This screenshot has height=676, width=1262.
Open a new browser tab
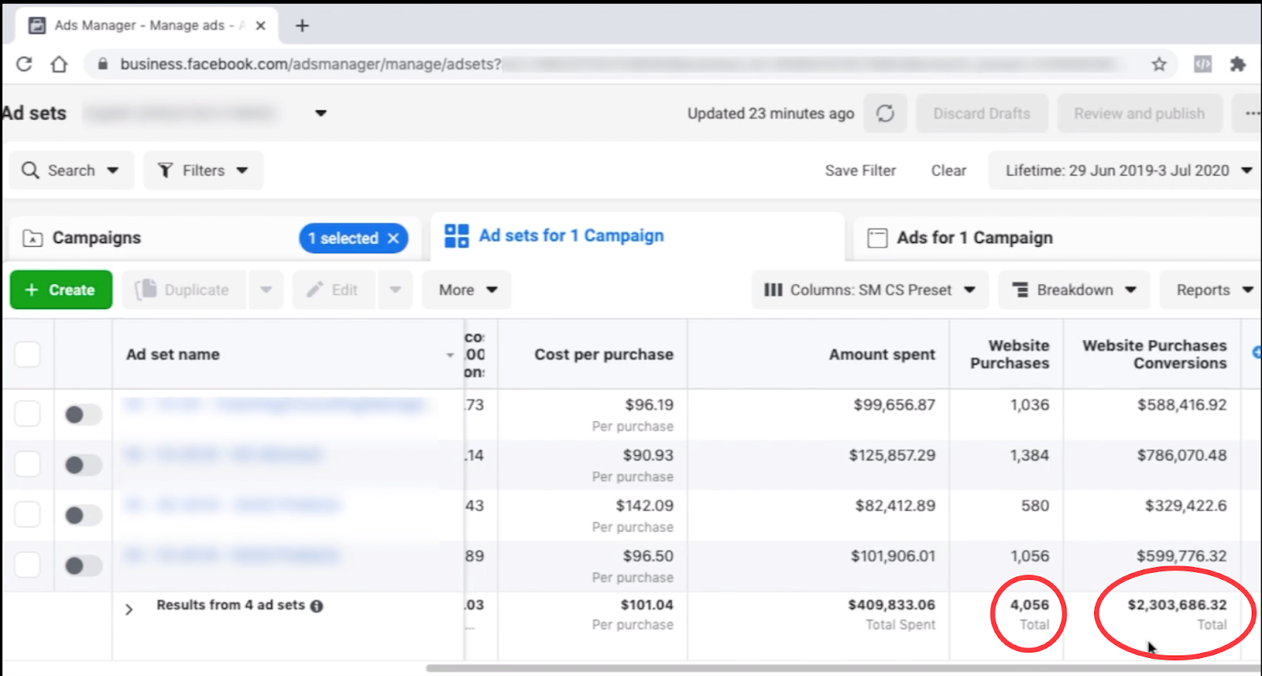[x=302, y=25]
